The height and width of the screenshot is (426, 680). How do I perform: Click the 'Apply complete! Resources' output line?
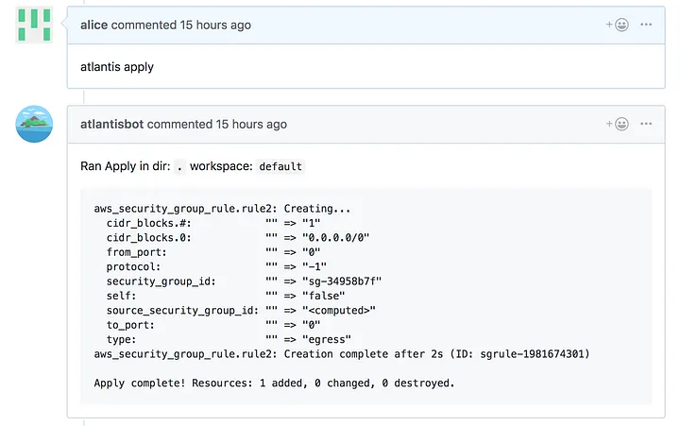pos(274,383)
